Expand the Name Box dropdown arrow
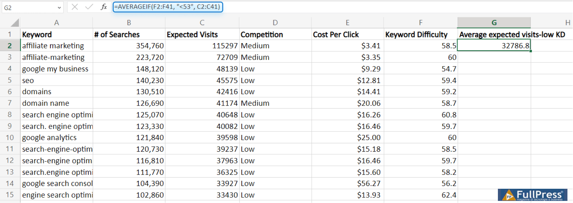Image resolution: width=573 pixels, height=203 pixels. (59, 8)
